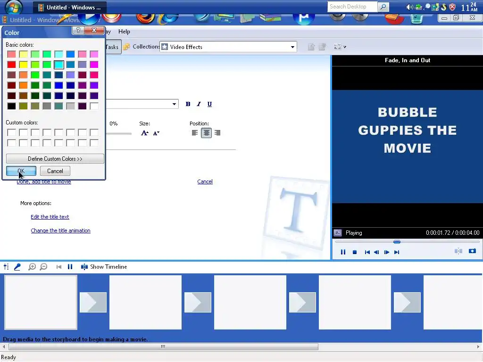Click Define Custom Colors button
Screen dimensions: 483x362
pyautogui.click(x=55, y=159)
